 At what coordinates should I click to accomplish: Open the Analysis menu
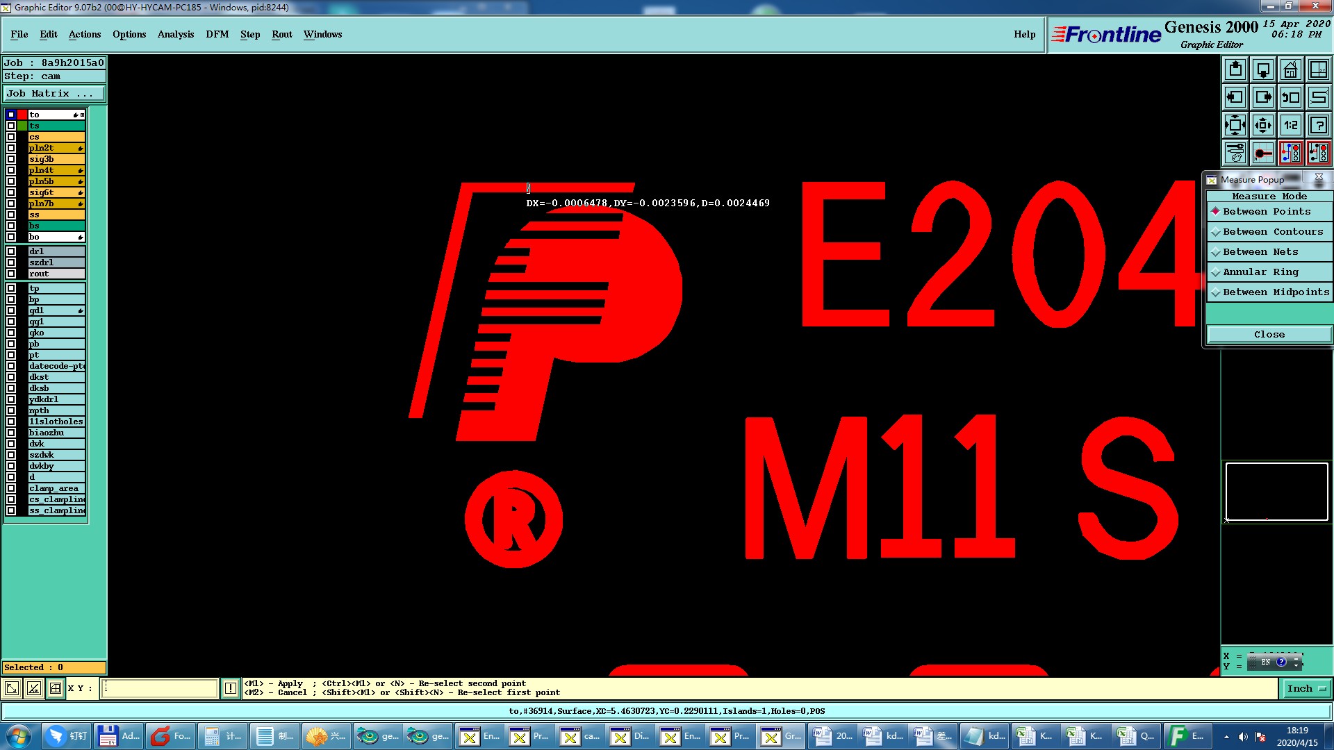[175, 34]
